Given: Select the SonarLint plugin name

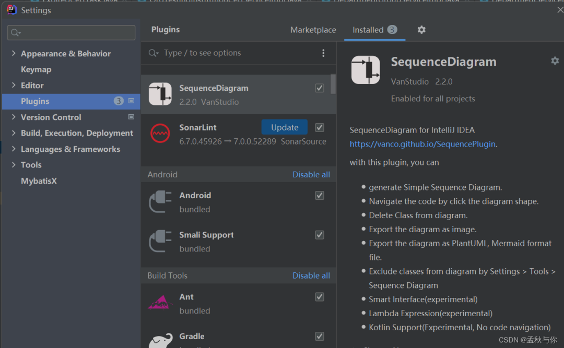Looking at the screenshot, I should (198, 128).
